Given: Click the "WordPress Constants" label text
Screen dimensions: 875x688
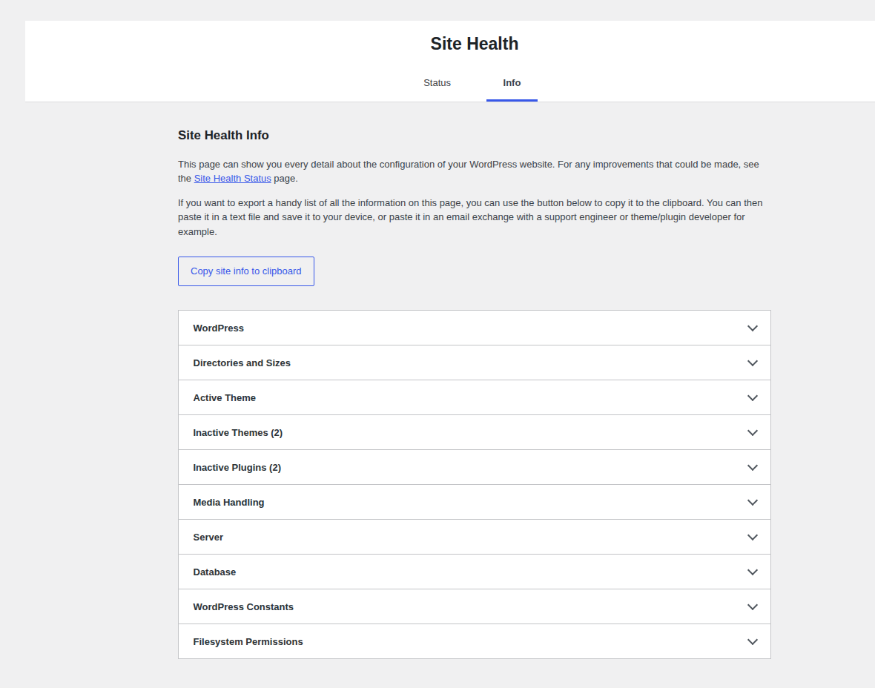Looking at the screenshot, I should click(243, 607).
